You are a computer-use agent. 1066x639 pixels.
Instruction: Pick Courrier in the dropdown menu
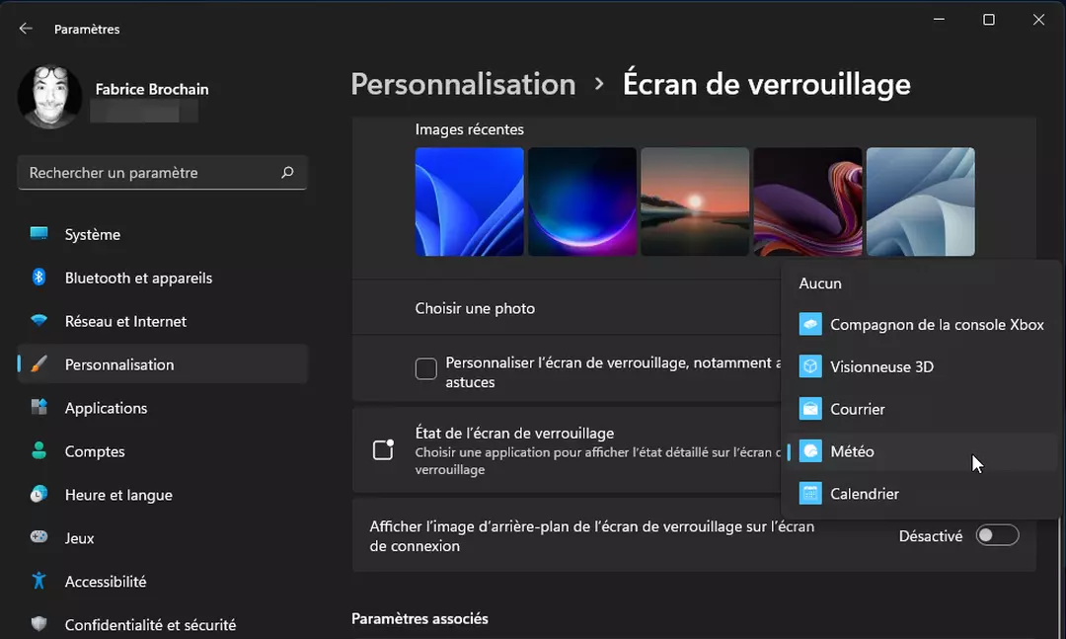coord(857,409)
